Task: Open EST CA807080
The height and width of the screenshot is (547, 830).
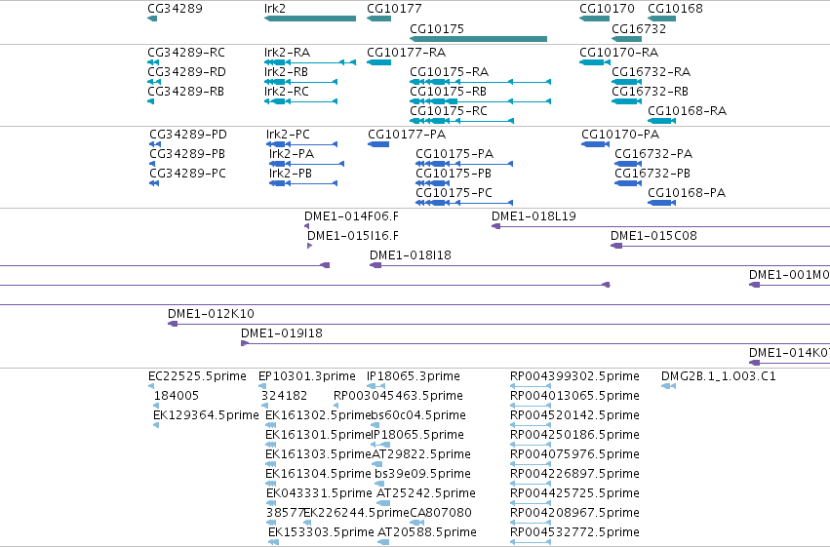Action: [x=441, y=513]
